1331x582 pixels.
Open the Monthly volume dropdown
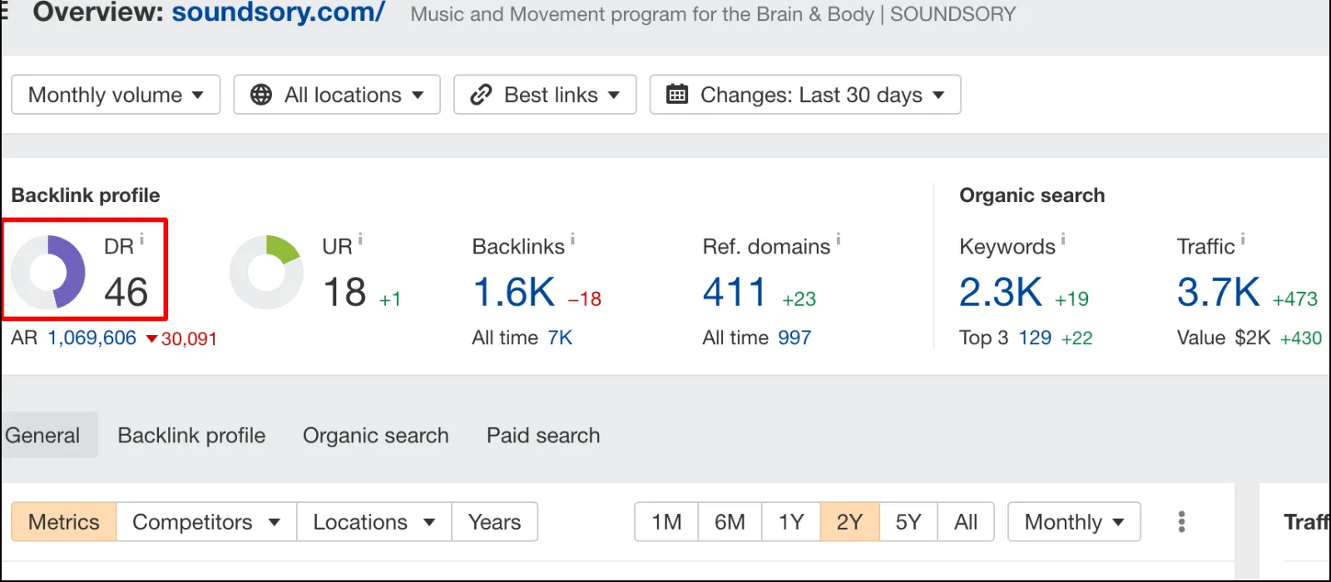click(x=116, y=95)
